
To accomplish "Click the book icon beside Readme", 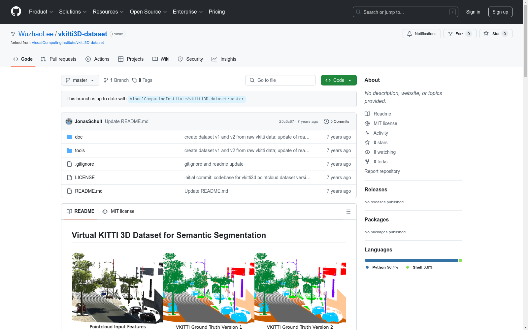I will pos(367,114).
